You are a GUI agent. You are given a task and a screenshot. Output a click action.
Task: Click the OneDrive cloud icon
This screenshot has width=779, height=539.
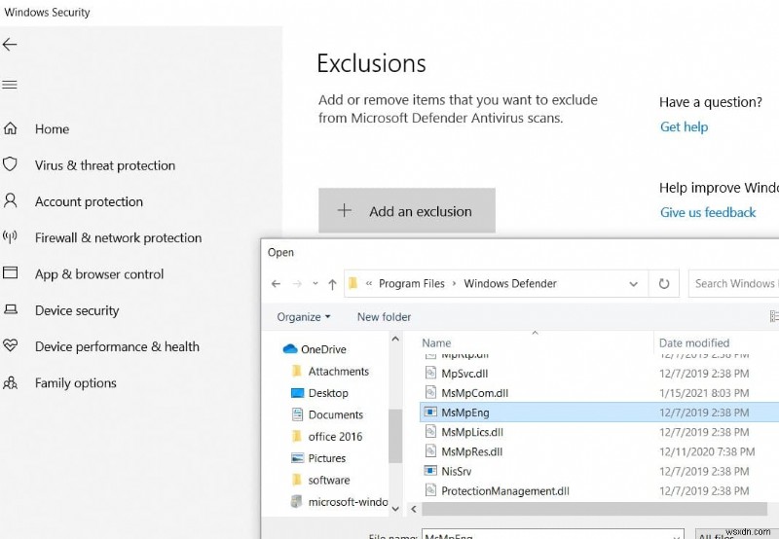tap(289, 349)
